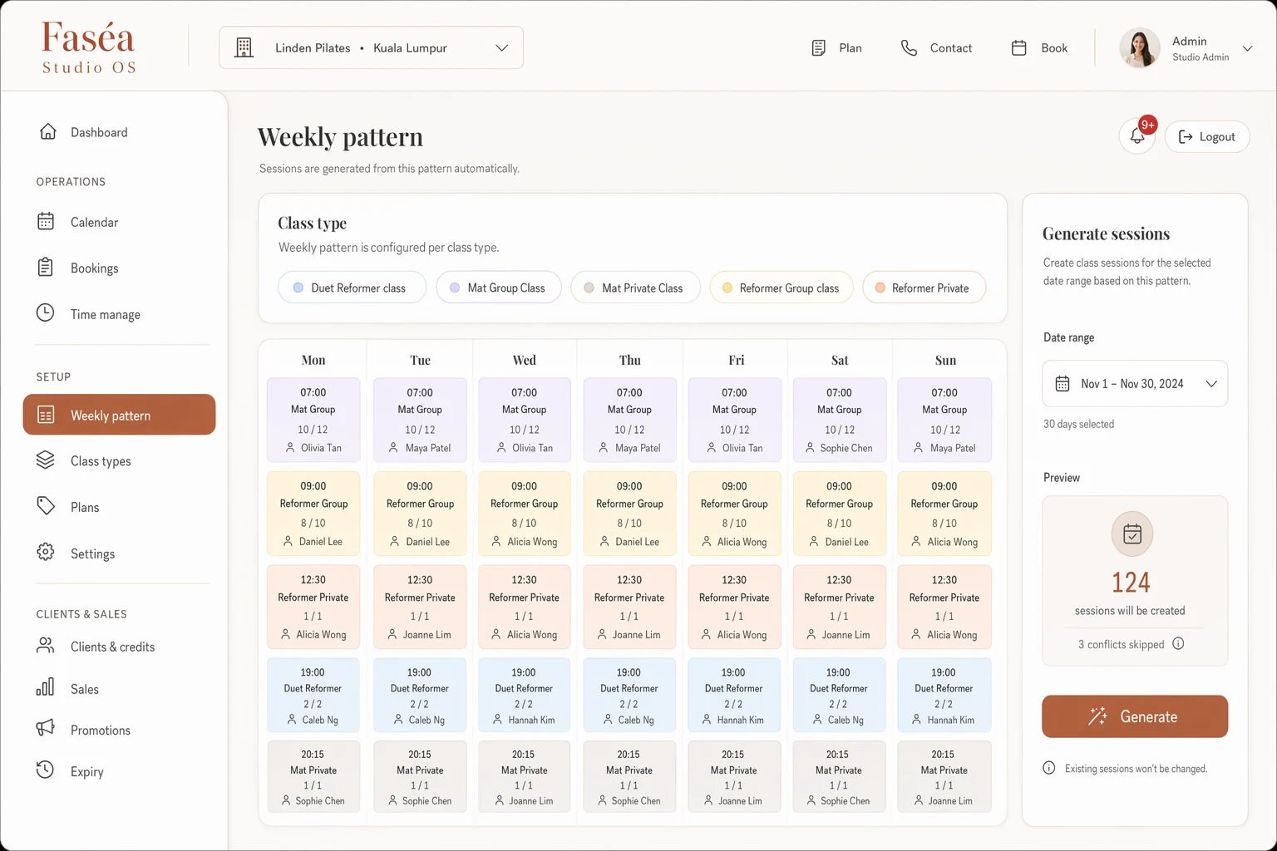Click the Logout button
The height and width of the screenshot is (851, 1277).
pyautogui.click(x=1207, y=136)
